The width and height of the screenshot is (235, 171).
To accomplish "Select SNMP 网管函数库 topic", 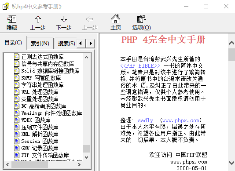I will click(41, 78).
